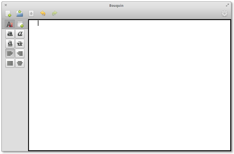
Task: Open the settings gear menu
Action: click(225, 13)
